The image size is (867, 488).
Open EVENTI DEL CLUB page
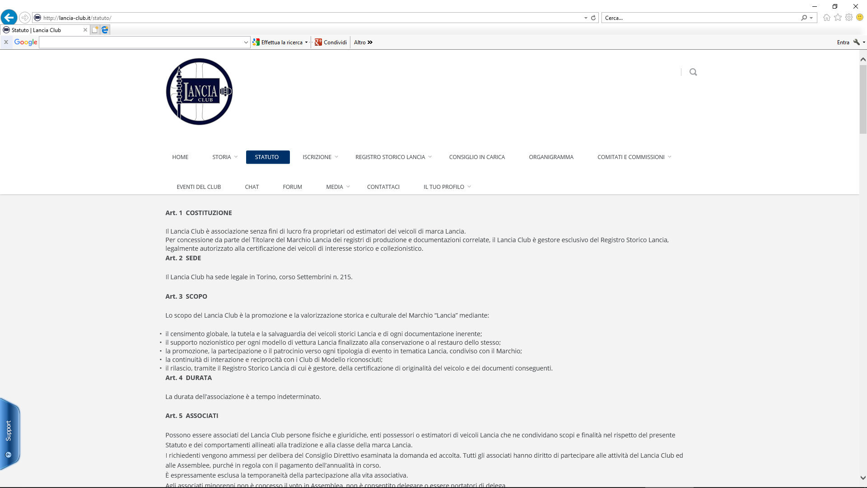click(x=199, y=187)
